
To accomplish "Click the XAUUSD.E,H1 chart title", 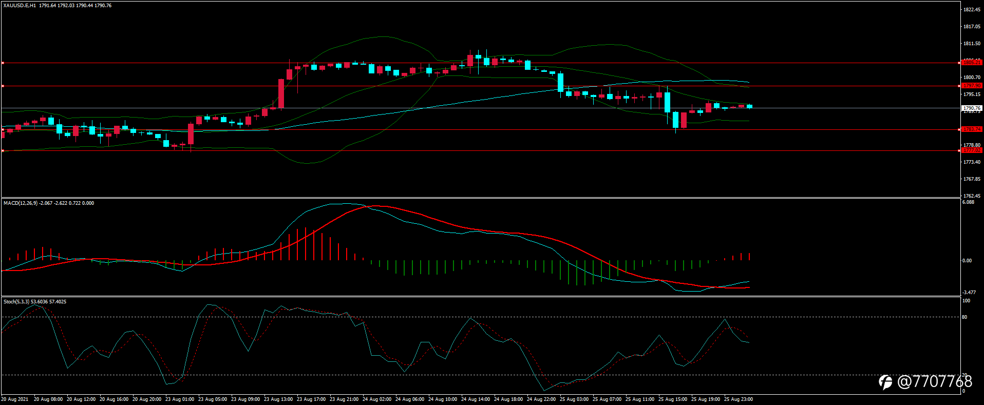I will pos(20,6).
